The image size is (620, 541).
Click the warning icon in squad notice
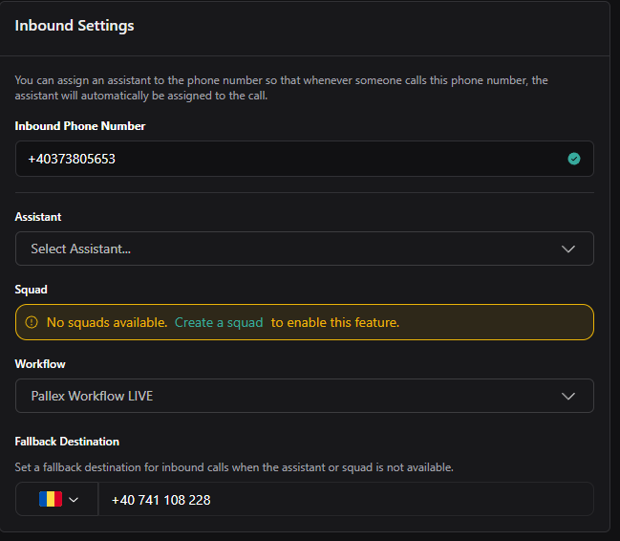click(x=32, y=323)
